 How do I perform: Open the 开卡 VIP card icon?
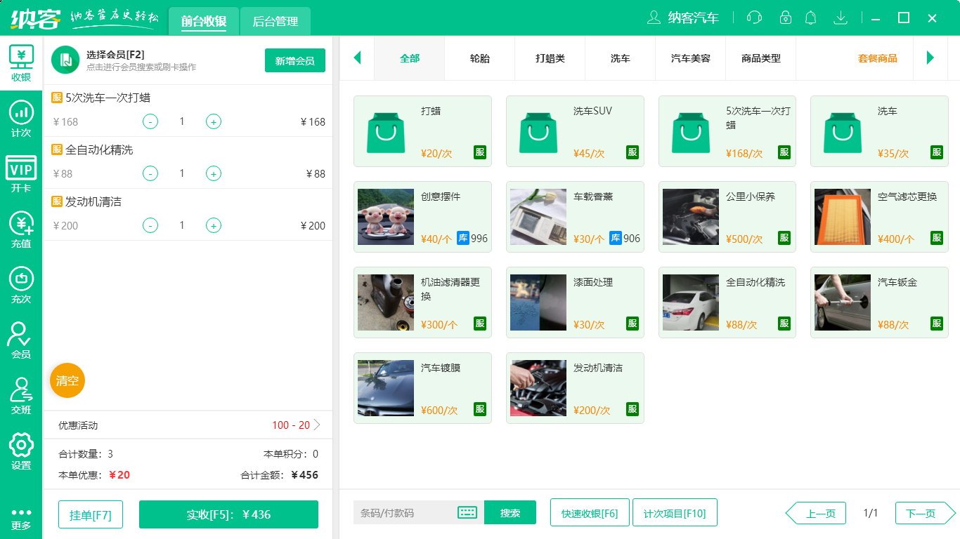point(21,175)
